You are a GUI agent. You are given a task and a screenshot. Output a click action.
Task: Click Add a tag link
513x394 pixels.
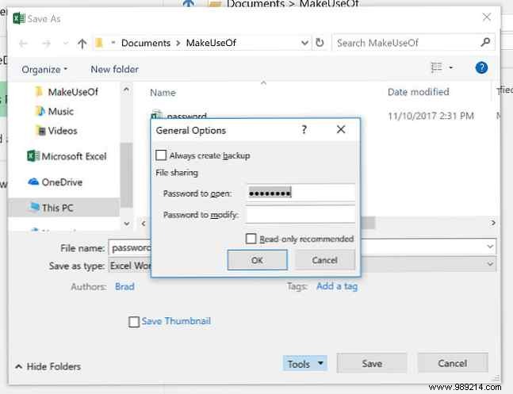[x=337, y=286]
